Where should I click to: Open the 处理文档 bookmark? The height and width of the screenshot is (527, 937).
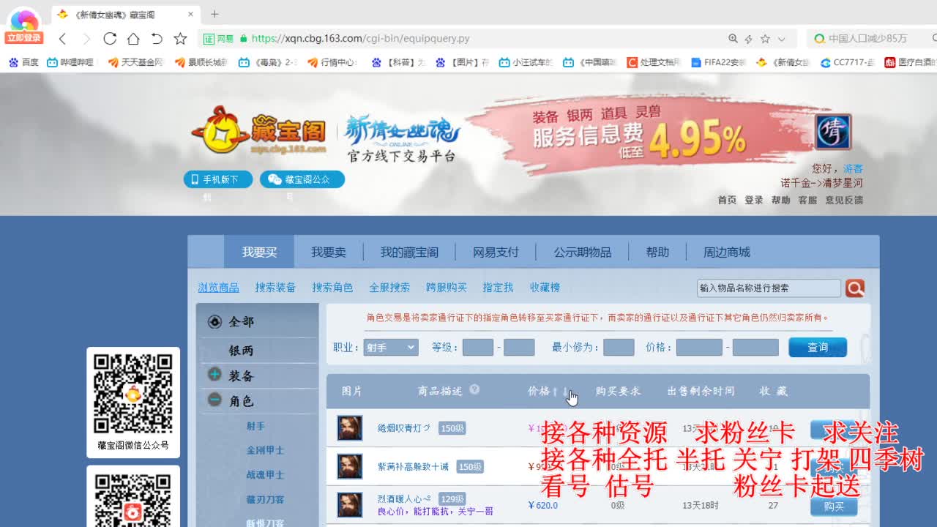(654, 63)
